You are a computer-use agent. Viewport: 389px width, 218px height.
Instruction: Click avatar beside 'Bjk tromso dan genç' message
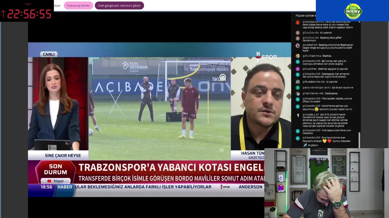pos(298,61)
